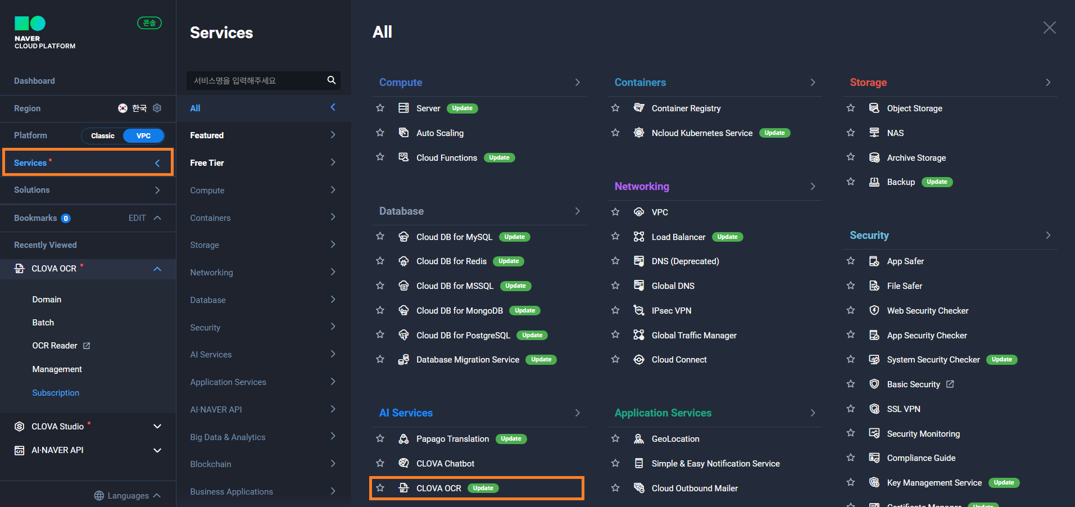1075x507 pixels.
Task: Open the Languages selector
Action: pyautogui.click(x=128, y=495)
